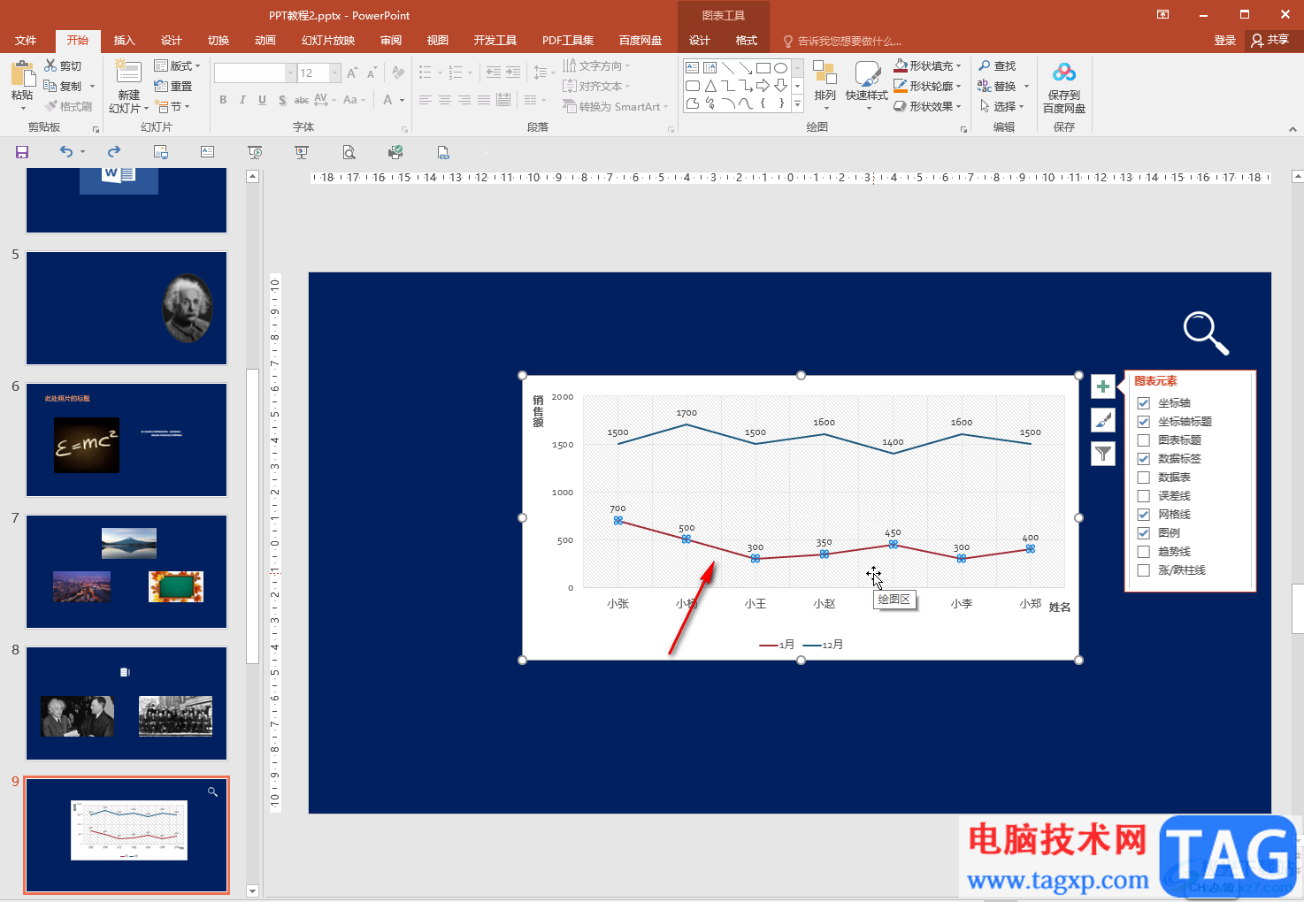This screenshot has height=902, width=1304.
Task: Expand the shapes gallery more arrow
Action: (x=797, y=103)
